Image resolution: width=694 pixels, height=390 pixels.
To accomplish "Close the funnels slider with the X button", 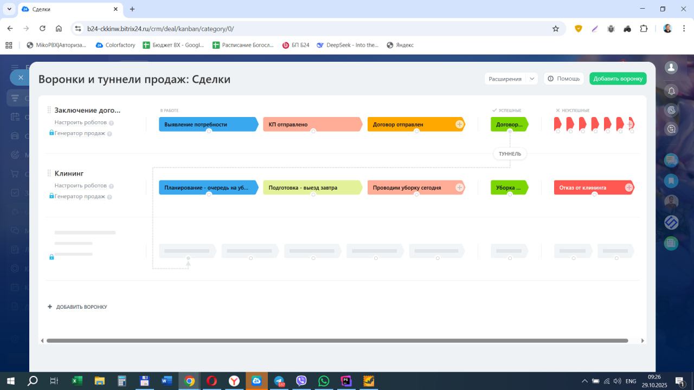I will pos(21,77).
